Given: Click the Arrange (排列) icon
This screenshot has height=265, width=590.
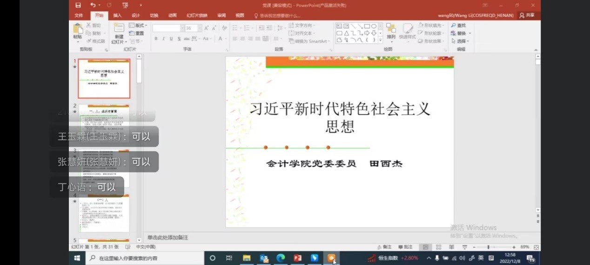Looking at the screenshot, I should point(391,29).
